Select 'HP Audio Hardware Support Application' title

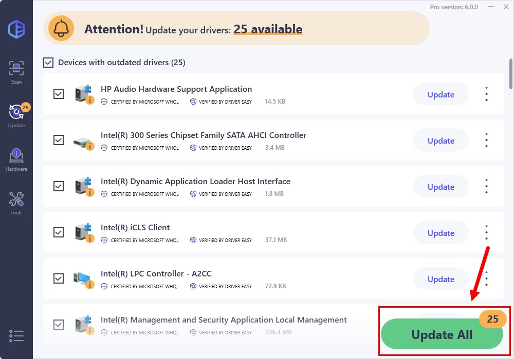[176, 89]
